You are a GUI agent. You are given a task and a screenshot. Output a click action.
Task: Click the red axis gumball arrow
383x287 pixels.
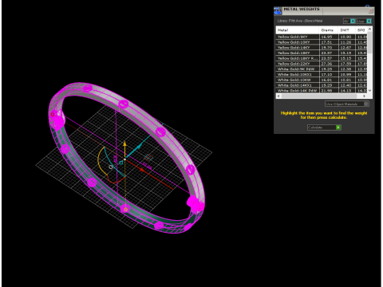tap(143, 169)
